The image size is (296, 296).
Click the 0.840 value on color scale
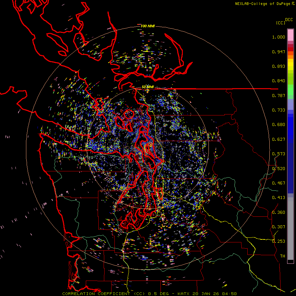(x=279, y=81)
